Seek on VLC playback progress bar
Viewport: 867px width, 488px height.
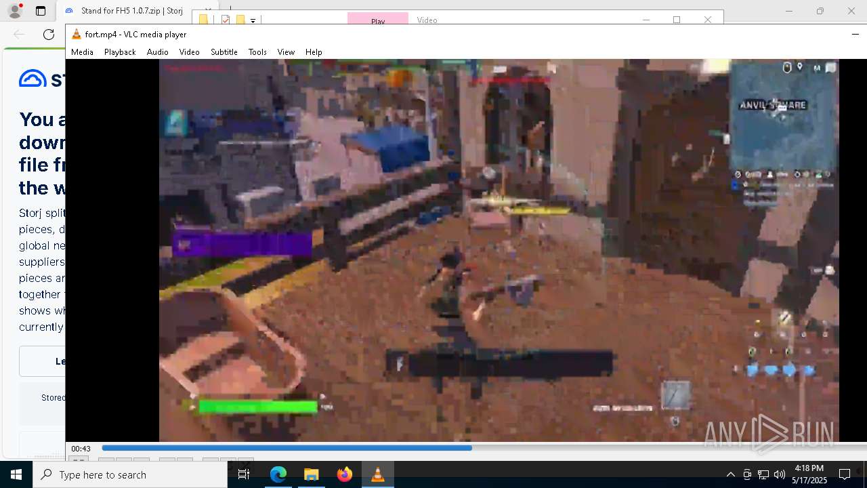484,448
